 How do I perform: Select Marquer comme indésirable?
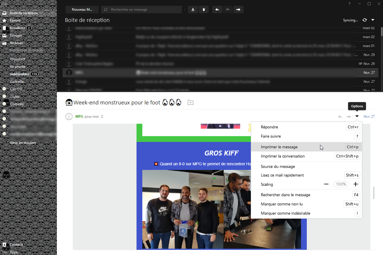click(306, 213)
